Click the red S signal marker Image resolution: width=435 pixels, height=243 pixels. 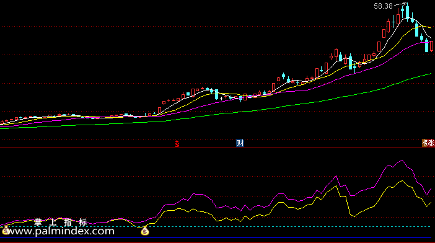[177, 144]
